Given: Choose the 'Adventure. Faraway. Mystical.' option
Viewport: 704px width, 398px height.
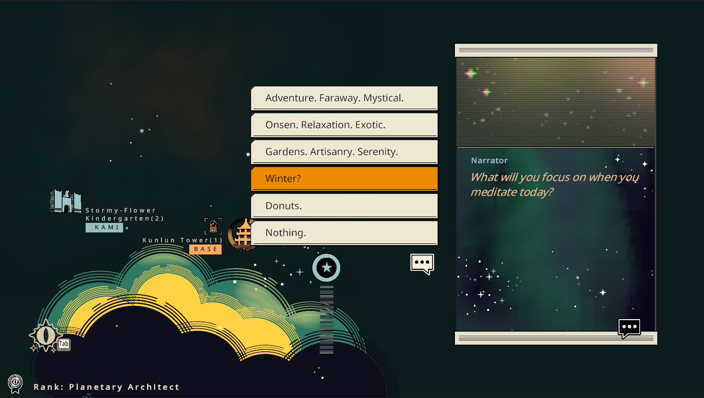Looking at the screenshot, I should [344, 98].
